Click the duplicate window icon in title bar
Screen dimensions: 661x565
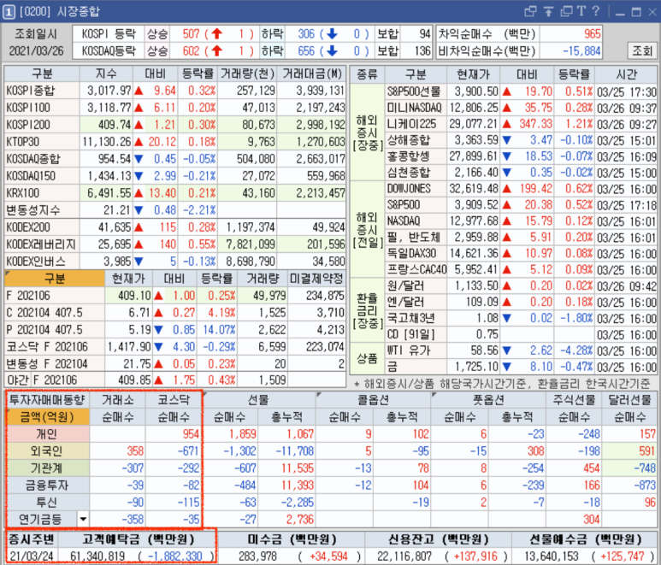[566, 11]
